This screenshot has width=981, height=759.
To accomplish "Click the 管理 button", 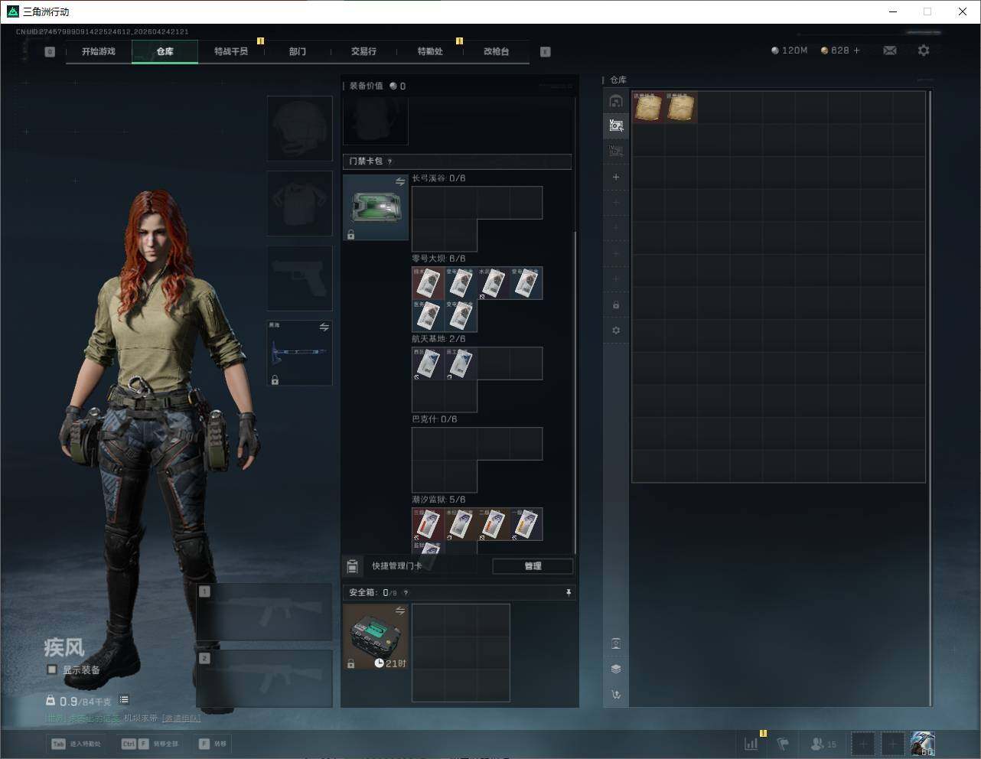I will tap(533, 566).
